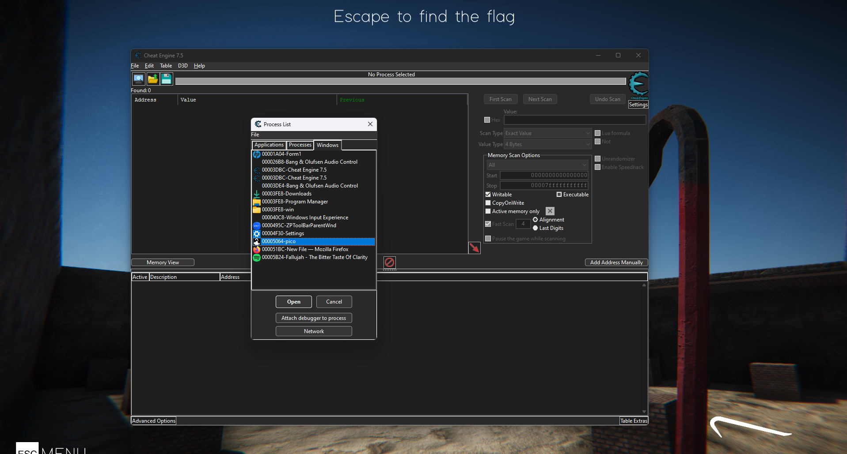Open the Help menu
This screenshot has height=454, width=847.
click(x=199, y=66)
